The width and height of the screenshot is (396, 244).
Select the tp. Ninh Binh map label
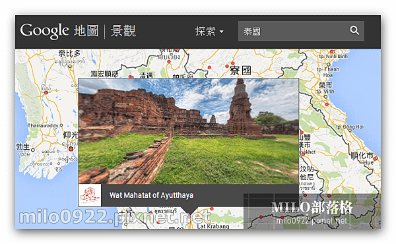(333, 57)
